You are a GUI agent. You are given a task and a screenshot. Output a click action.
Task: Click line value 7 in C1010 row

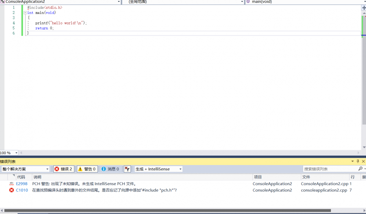coord(351,190)
